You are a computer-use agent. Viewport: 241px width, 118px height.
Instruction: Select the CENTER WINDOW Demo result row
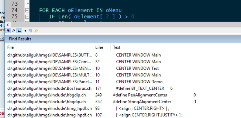point(49,82)
